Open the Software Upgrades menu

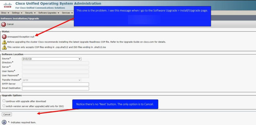[x=49, y=13]
